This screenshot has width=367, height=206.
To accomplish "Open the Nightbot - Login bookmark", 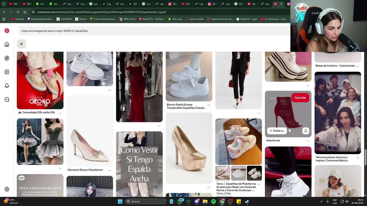I will pyautogui.click(x=247, y=19).
